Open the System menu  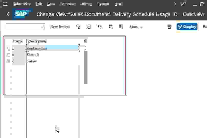click(x=103, y=4)
